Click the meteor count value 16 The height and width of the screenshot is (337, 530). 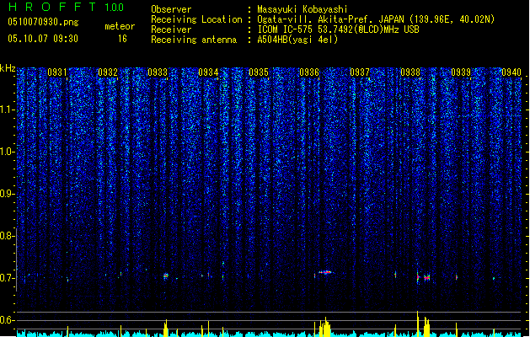click(x=122, y=39)
